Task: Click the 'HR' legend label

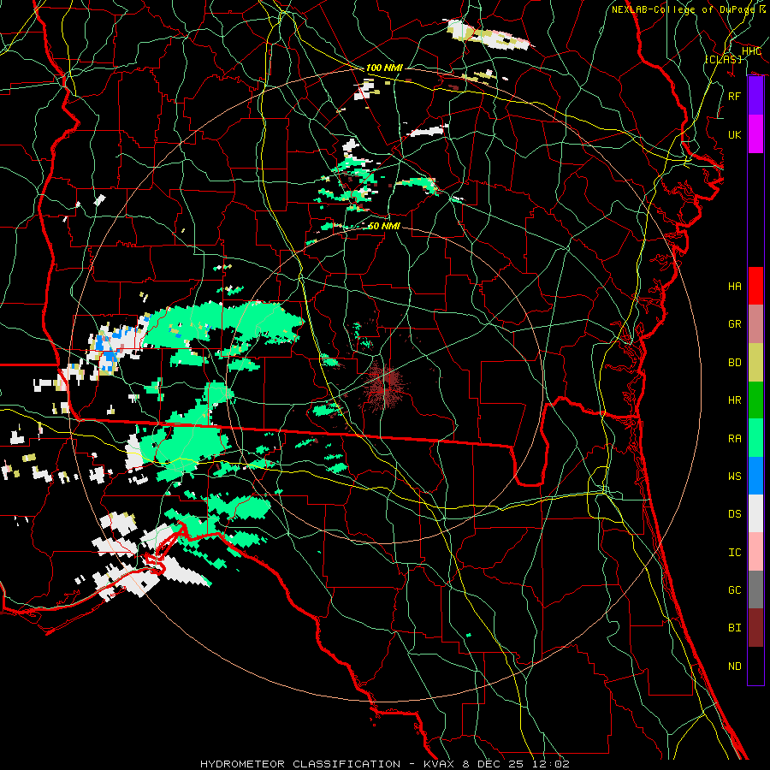Action: [x=735, y=400]
